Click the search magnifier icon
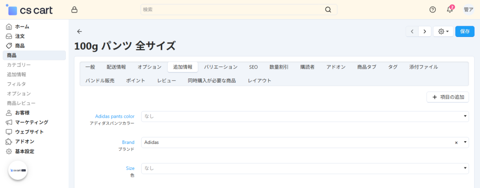Screen dimensions: 480x188 328,10
